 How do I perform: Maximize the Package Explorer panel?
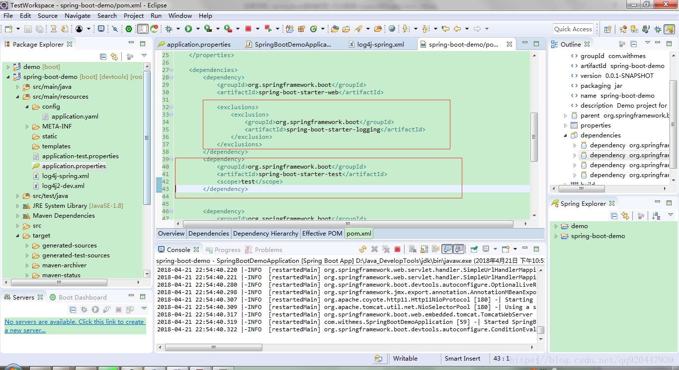(x=143, y=44)
